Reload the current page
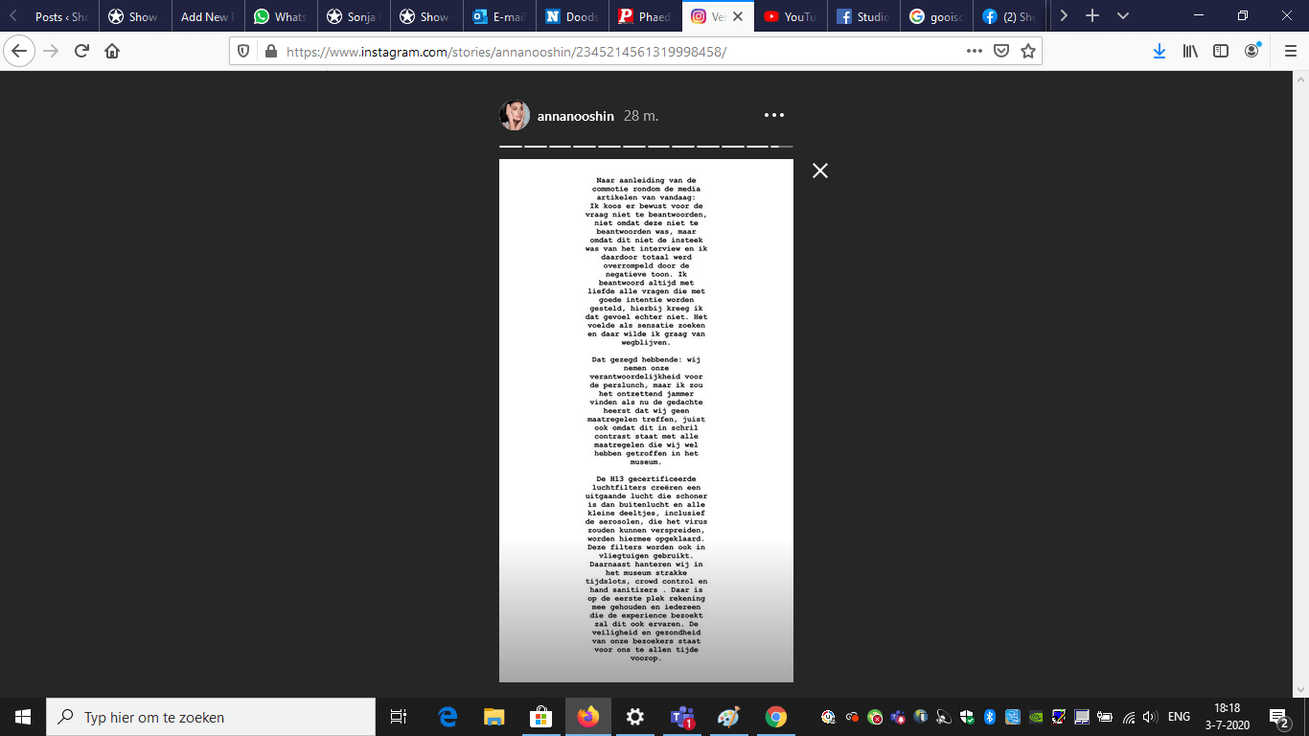The image size is (1309, 736). (81, 51)
